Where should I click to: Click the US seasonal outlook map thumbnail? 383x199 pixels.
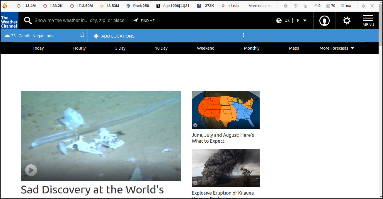point(226,110)
